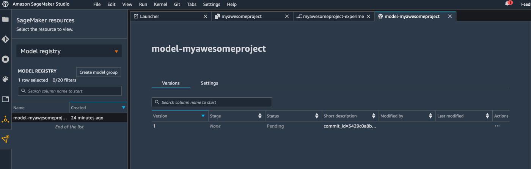Expand the Model registry dropdown
This screenshot has height=169, width=531.
point(69,51)
